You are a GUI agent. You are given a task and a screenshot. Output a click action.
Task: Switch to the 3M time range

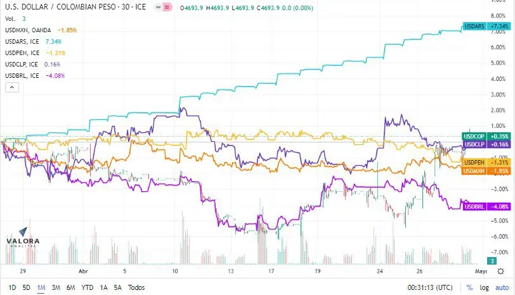point(56,287)
